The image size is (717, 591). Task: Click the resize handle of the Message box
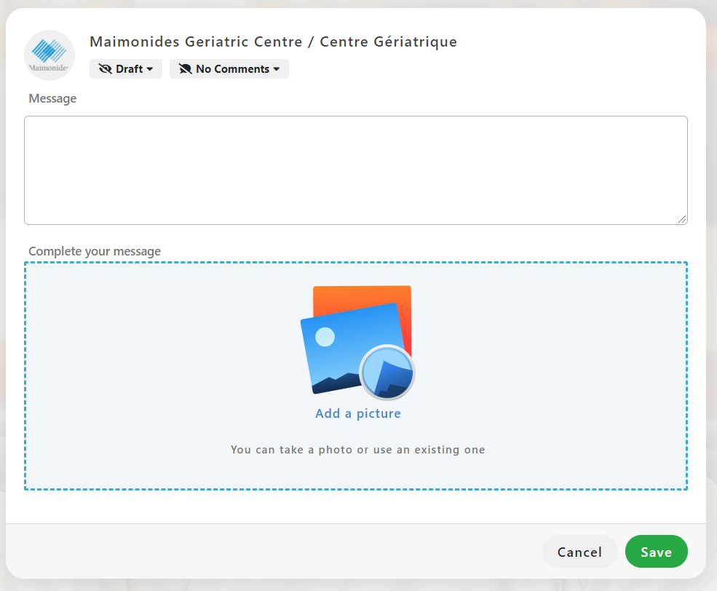point(682,219)
